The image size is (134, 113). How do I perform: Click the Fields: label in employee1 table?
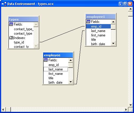[96, 22]
